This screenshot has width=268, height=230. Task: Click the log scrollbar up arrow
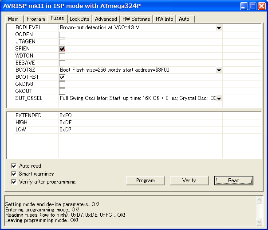(x=259, y=199)
